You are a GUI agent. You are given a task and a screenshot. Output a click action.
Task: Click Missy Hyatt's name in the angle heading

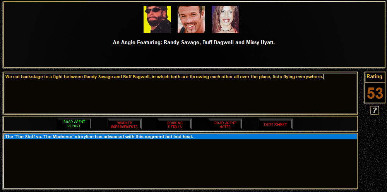tap(260, 43)
